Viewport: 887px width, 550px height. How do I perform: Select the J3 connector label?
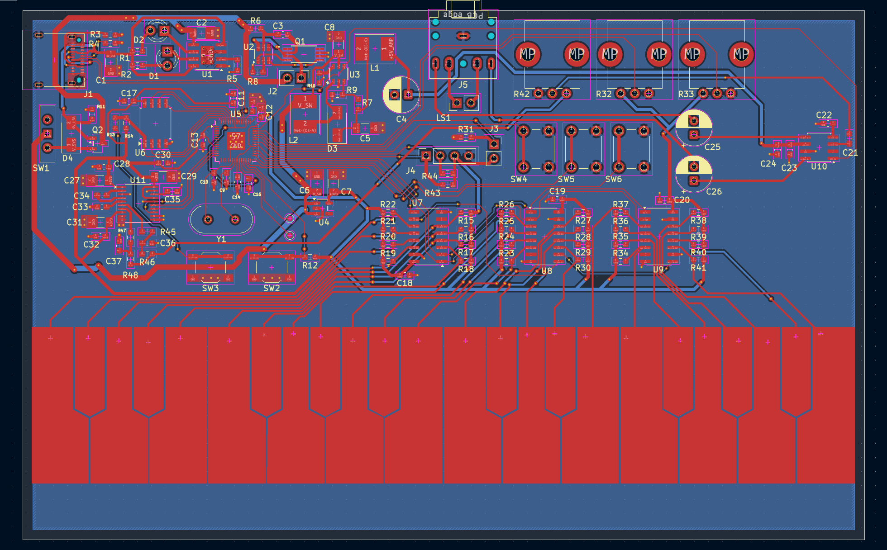[x=494, y=129]
